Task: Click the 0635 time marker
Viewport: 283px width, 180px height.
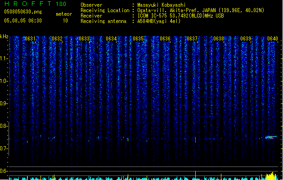Action: [x=138, y=39]
